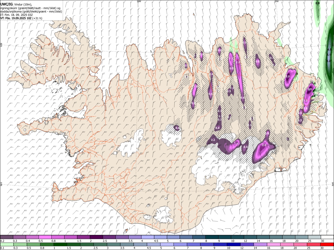
Task: Click the 4.5 value on the map's eastern sea
Action: tap(329, 49)
